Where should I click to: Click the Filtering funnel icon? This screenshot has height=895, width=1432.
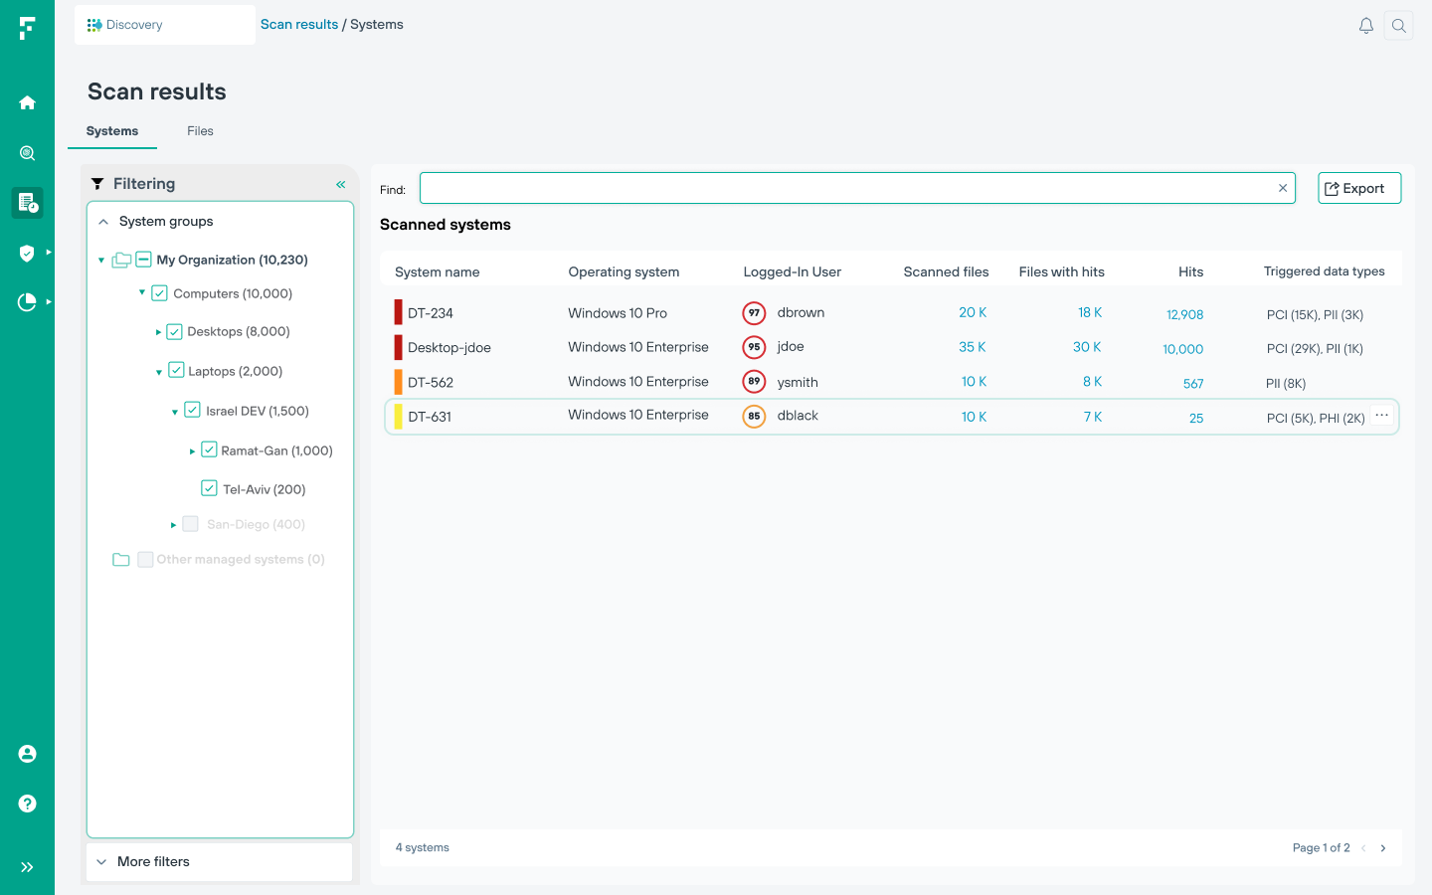coord(97,184)
